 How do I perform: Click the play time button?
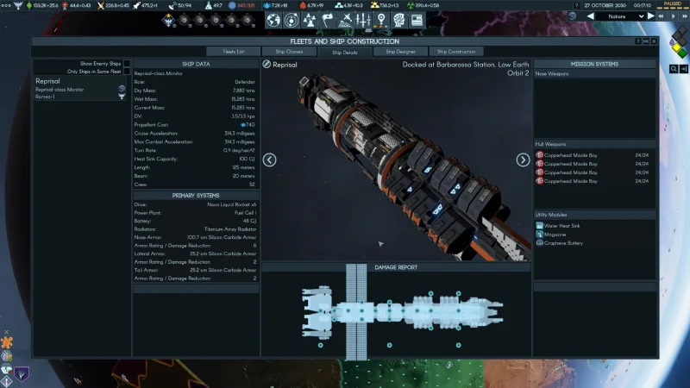pyautogui.click(x=673, y=16)
